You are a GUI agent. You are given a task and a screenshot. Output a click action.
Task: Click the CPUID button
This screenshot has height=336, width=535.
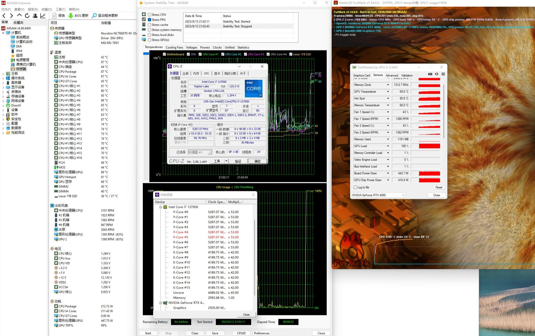tap(241, 333)
